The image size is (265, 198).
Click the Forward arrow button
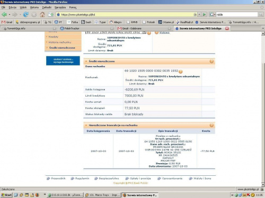pos(15,14)
